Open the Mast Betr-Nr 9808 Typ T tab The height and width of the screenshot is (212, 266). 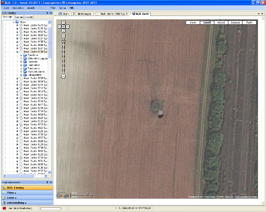112,14
